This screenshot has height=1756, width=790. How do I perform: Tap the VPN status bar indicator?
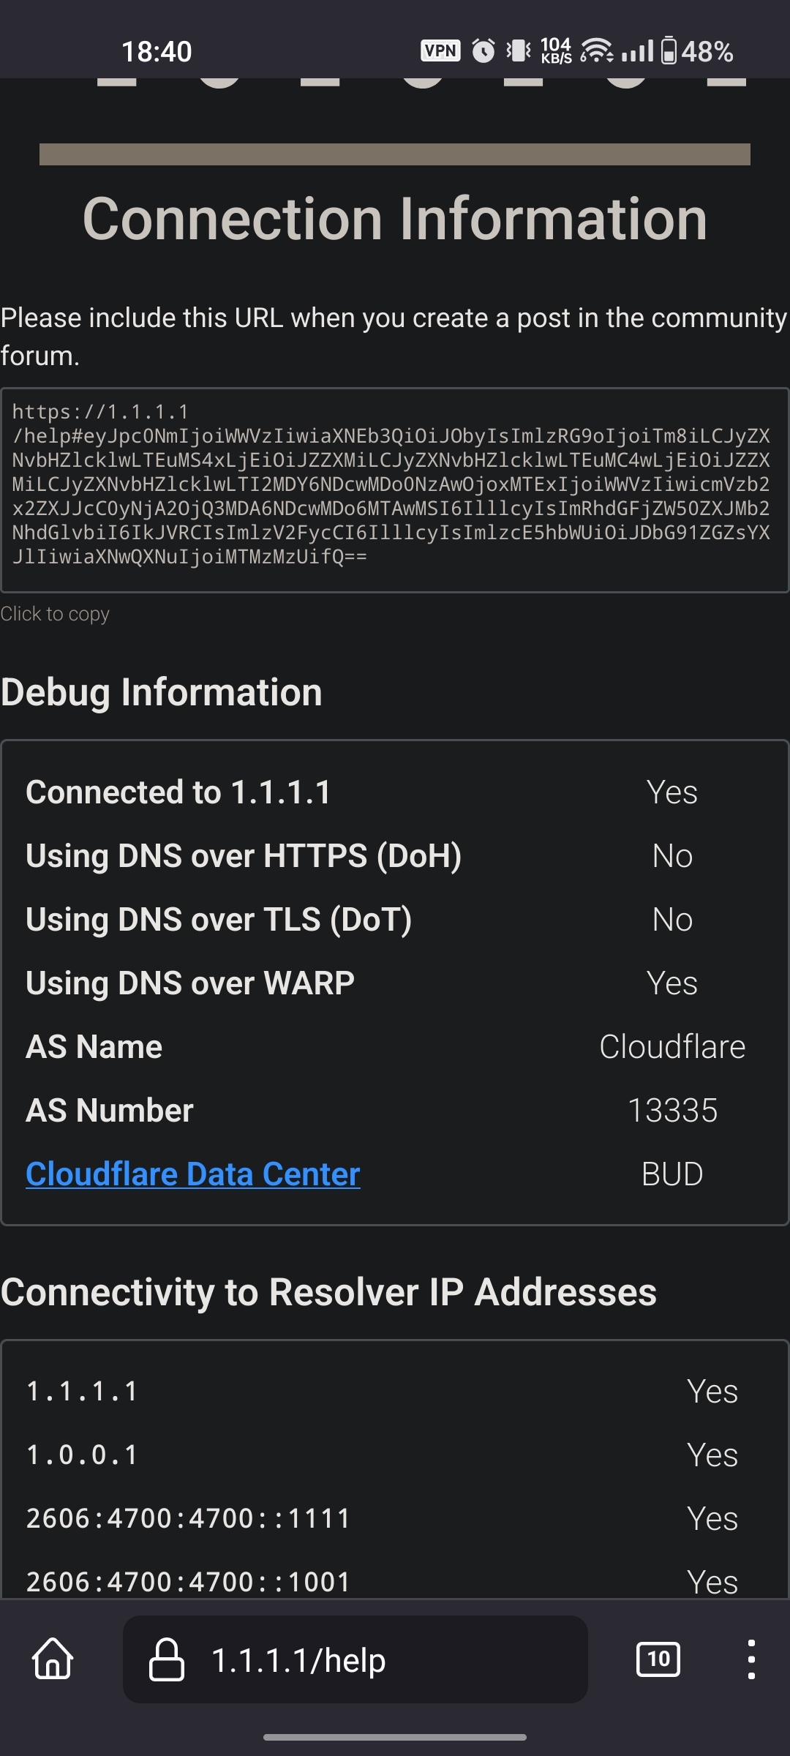(x=440, y=50)
